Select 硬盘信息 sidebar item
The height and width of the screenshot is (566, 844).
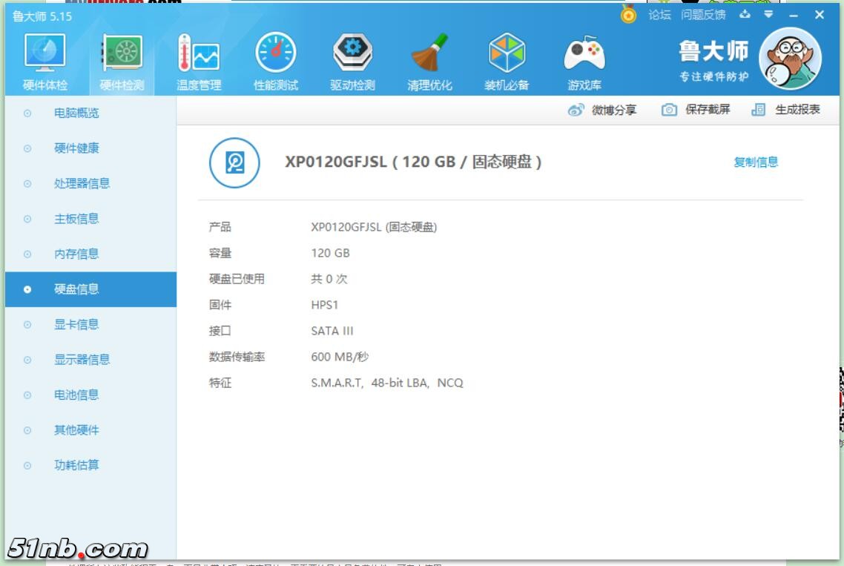(x=90, y=289)
